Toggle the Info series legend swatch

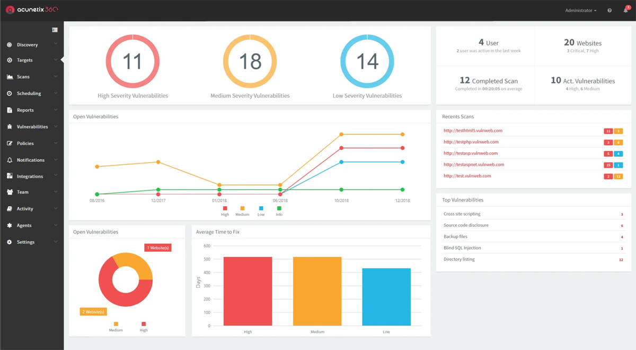[x=279, y=208]
